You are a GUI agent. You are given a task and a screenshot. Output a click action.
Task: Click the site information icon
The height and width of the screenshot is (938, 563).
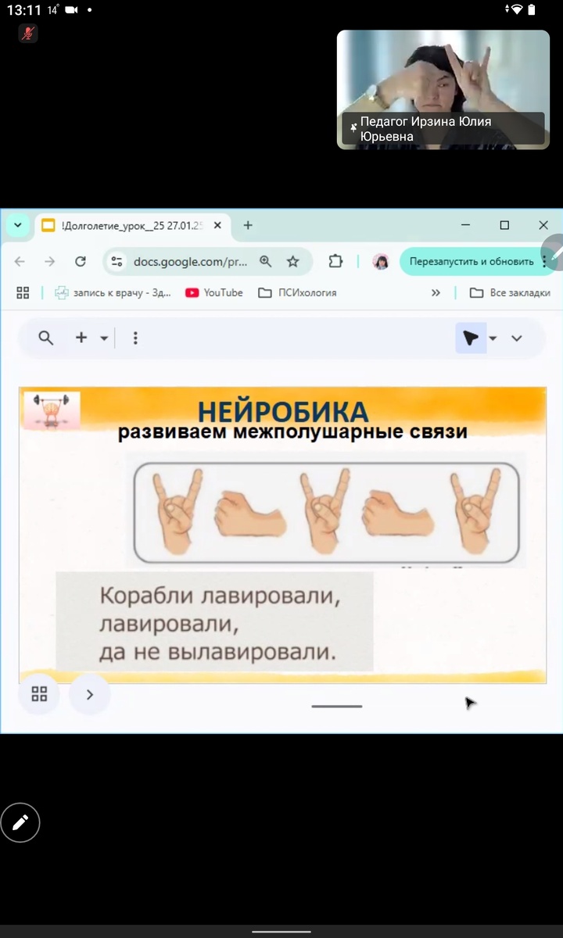pyautogui.click(x=117, y=262)
